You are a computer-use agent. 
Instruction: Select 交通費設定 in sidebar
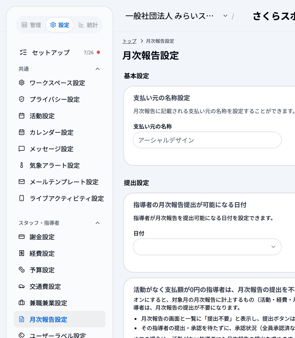[59, 286]
